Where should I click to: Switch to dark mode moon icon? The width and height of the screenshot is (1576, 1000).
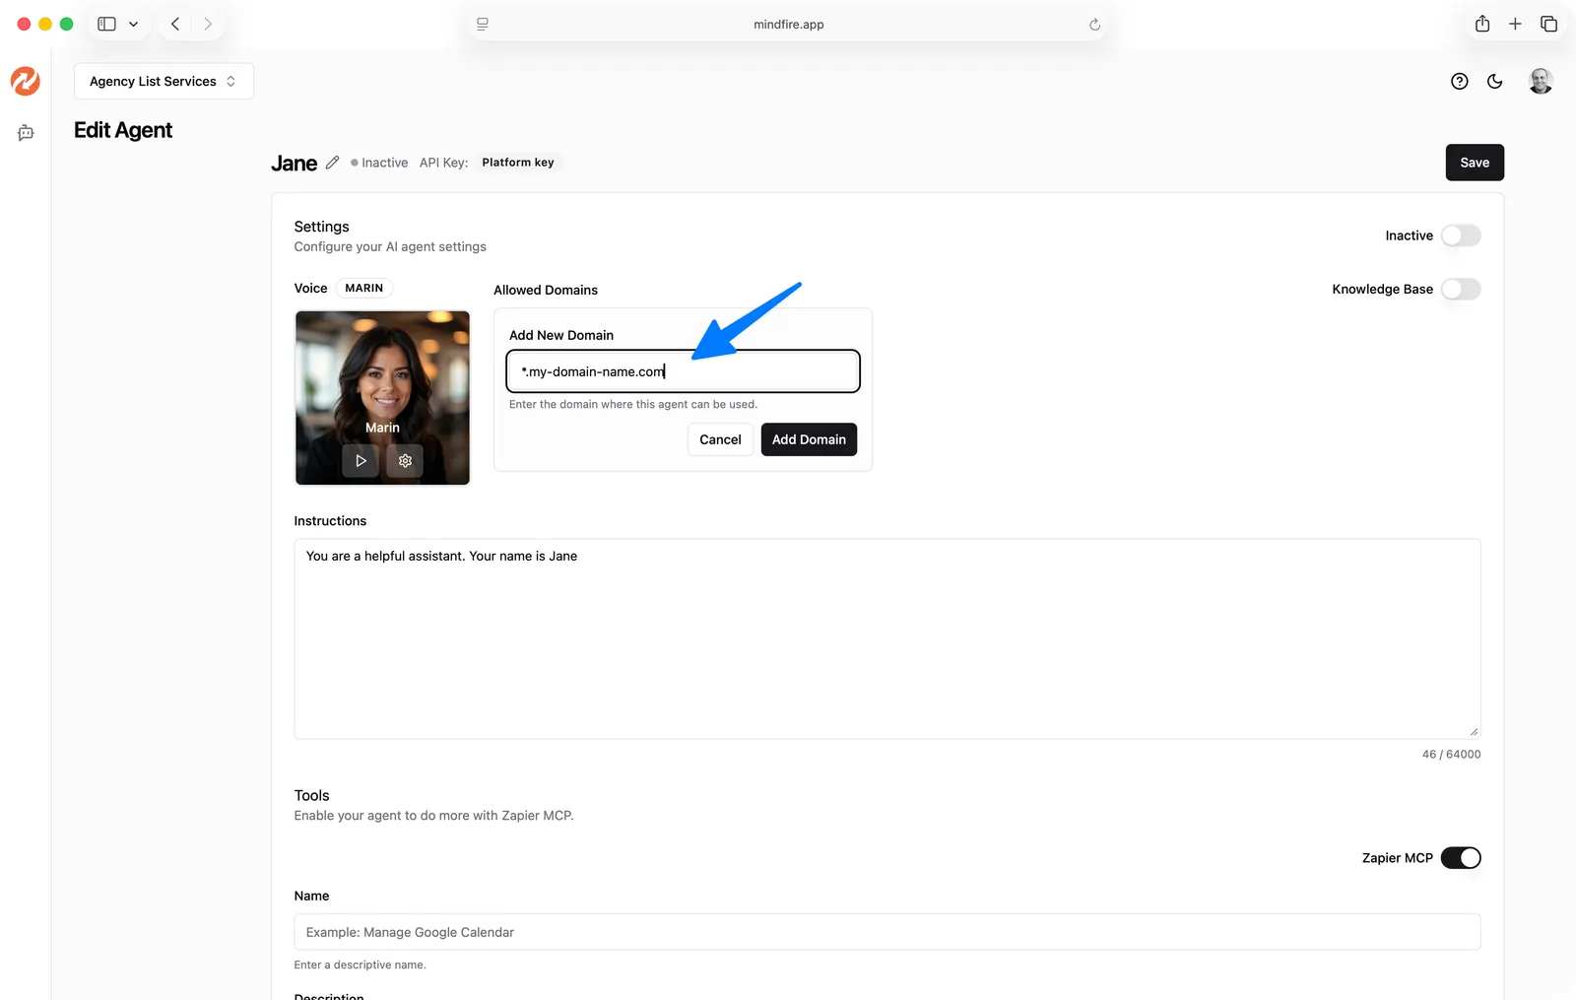[x=1494, y=82]
